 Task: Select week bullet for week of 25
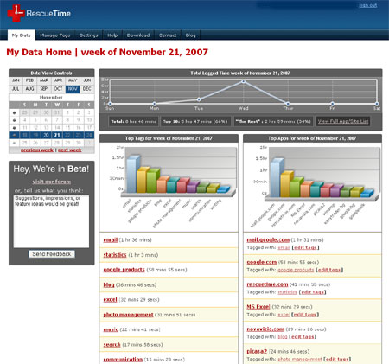pos(15,143)
